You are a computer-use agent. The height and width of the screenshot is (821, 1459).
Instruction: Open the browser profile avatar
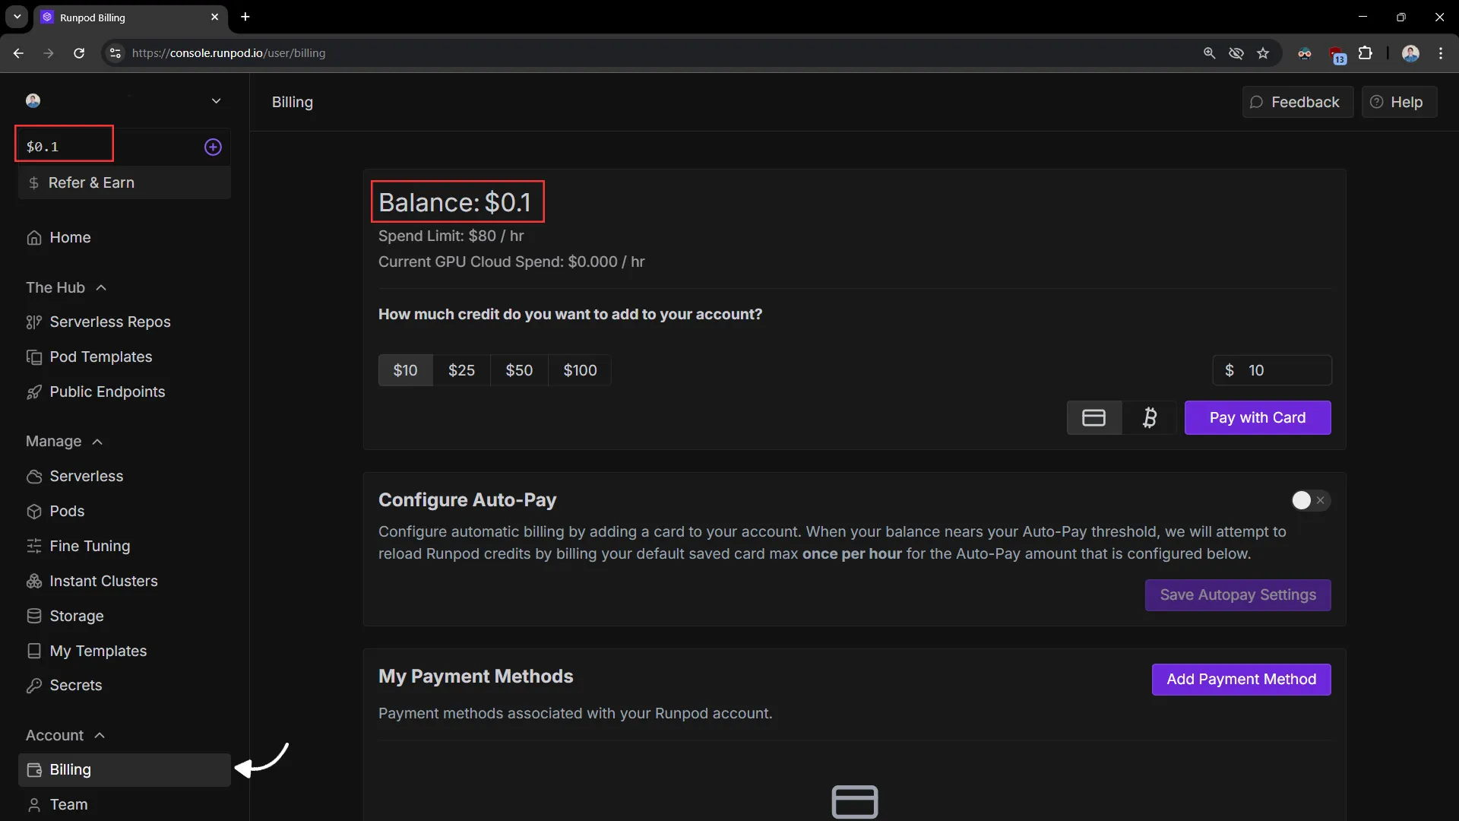point(1410,53)
